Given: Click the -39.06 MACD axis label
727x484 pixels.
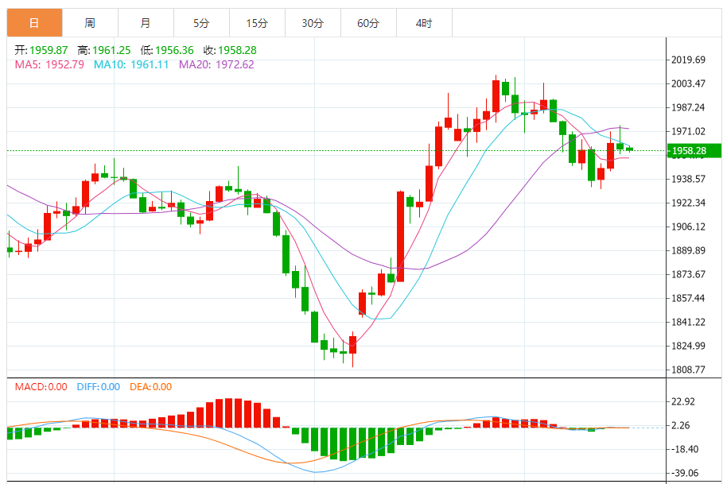Looking at the screenshot, I should pos(683,473).
